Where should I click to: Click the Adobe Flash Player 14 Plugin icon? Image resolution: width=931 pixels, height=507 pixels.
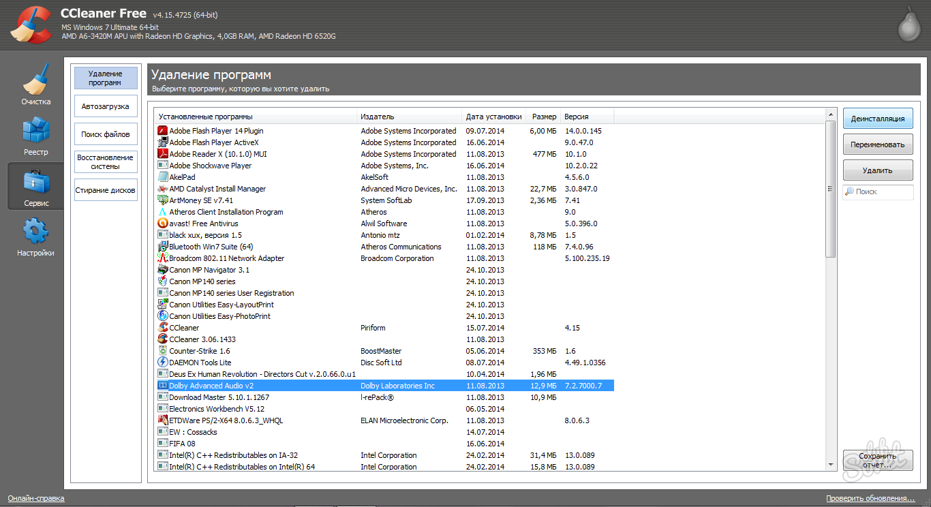pos(163,131)
